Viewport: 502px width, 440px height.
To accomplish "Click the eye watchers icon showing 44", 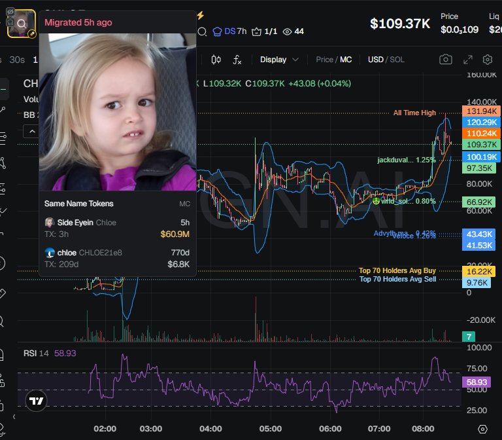I will click(287, 31).
